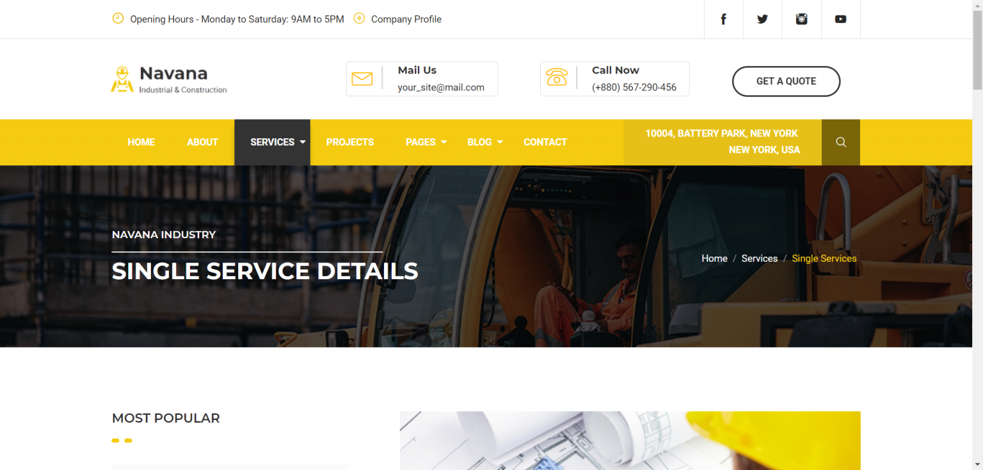Image resolution: width=983 pixels, height=470 pixels.
Task: Click the Company Profile plus icon
Action: point(359,18)
